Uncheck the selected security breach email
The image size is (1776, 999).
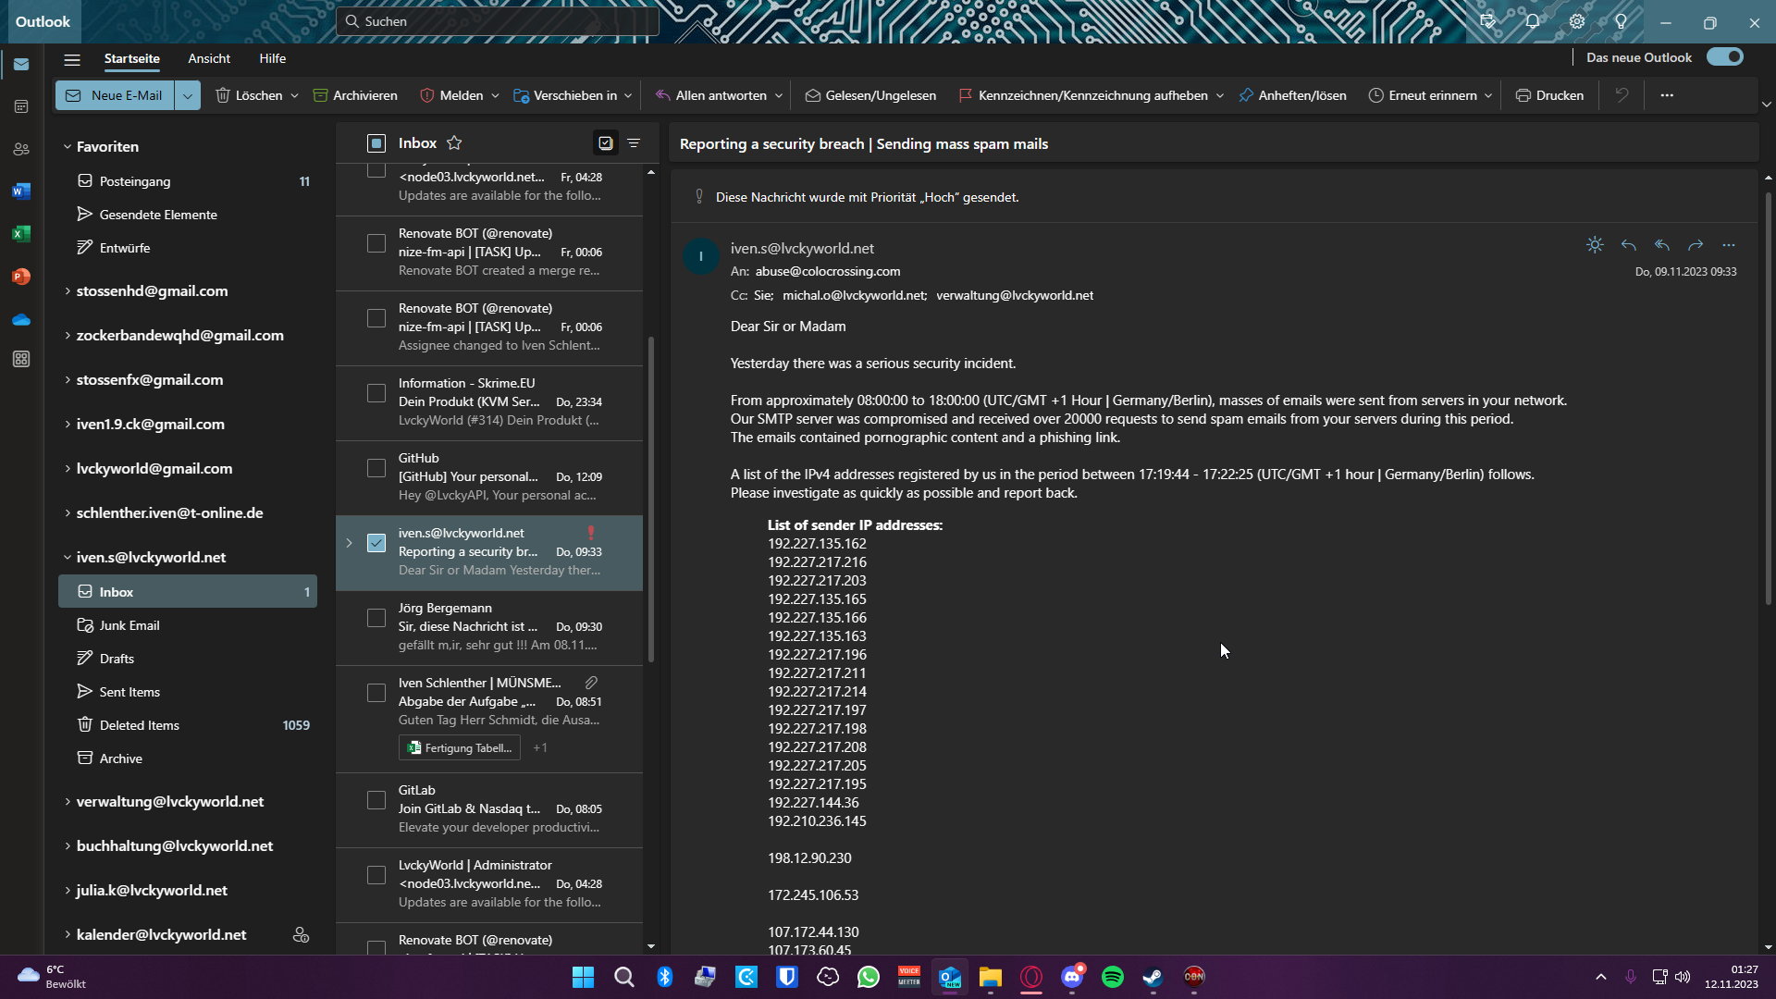[376, 543]
